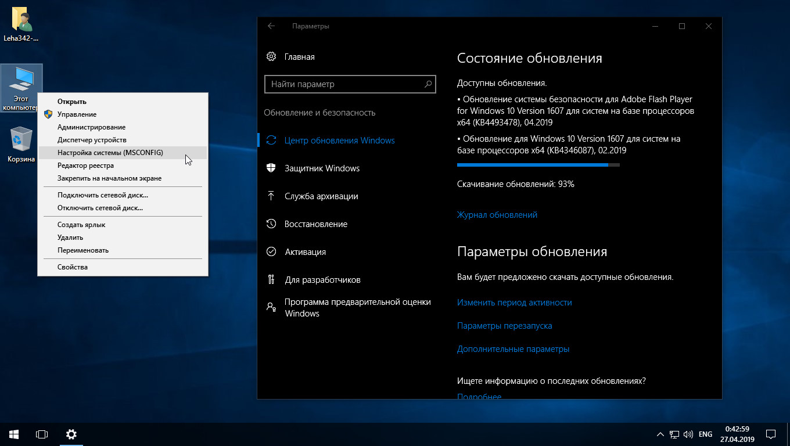The image size is (790, 446).
Task: Click the network icon in system tray
Action: 674,434
